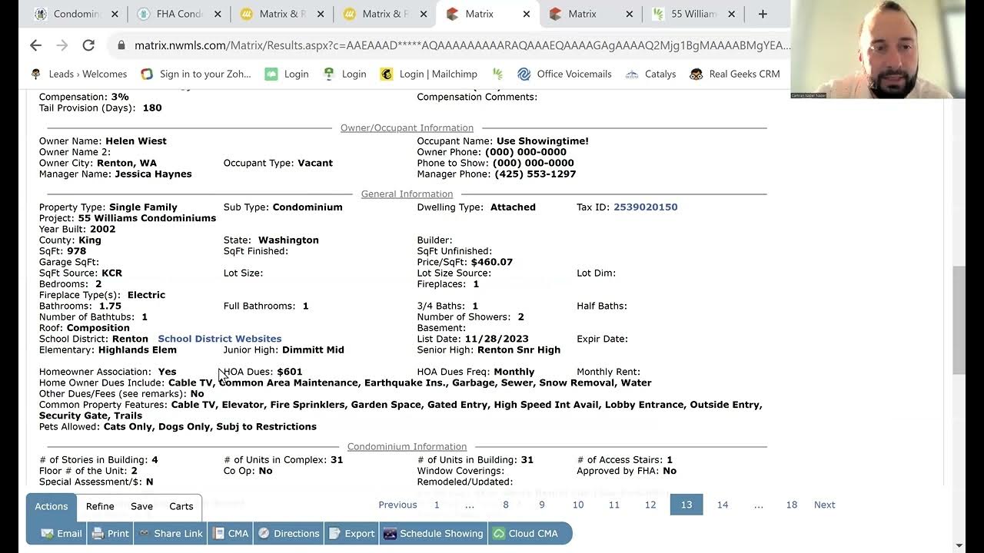The height and width of the screenshot is (553, 984).
Task: Switch to the Condominium tab
Action: (x=76, y=14)
